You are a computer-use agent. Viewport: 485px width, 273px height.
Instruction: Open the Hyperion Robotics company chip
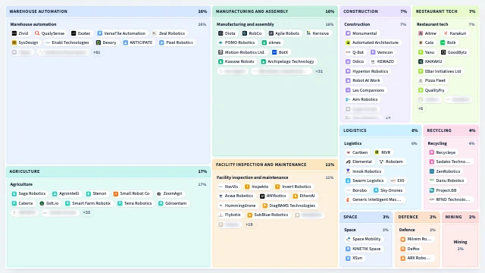(x=368, y=71)
